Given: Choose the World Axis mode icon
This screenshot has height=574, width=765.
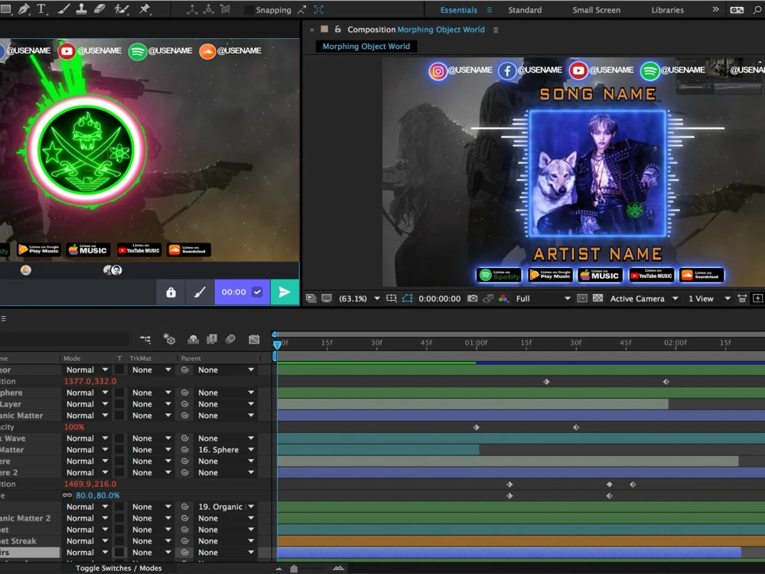Looking at the screenshot, I should coord(208,9).
